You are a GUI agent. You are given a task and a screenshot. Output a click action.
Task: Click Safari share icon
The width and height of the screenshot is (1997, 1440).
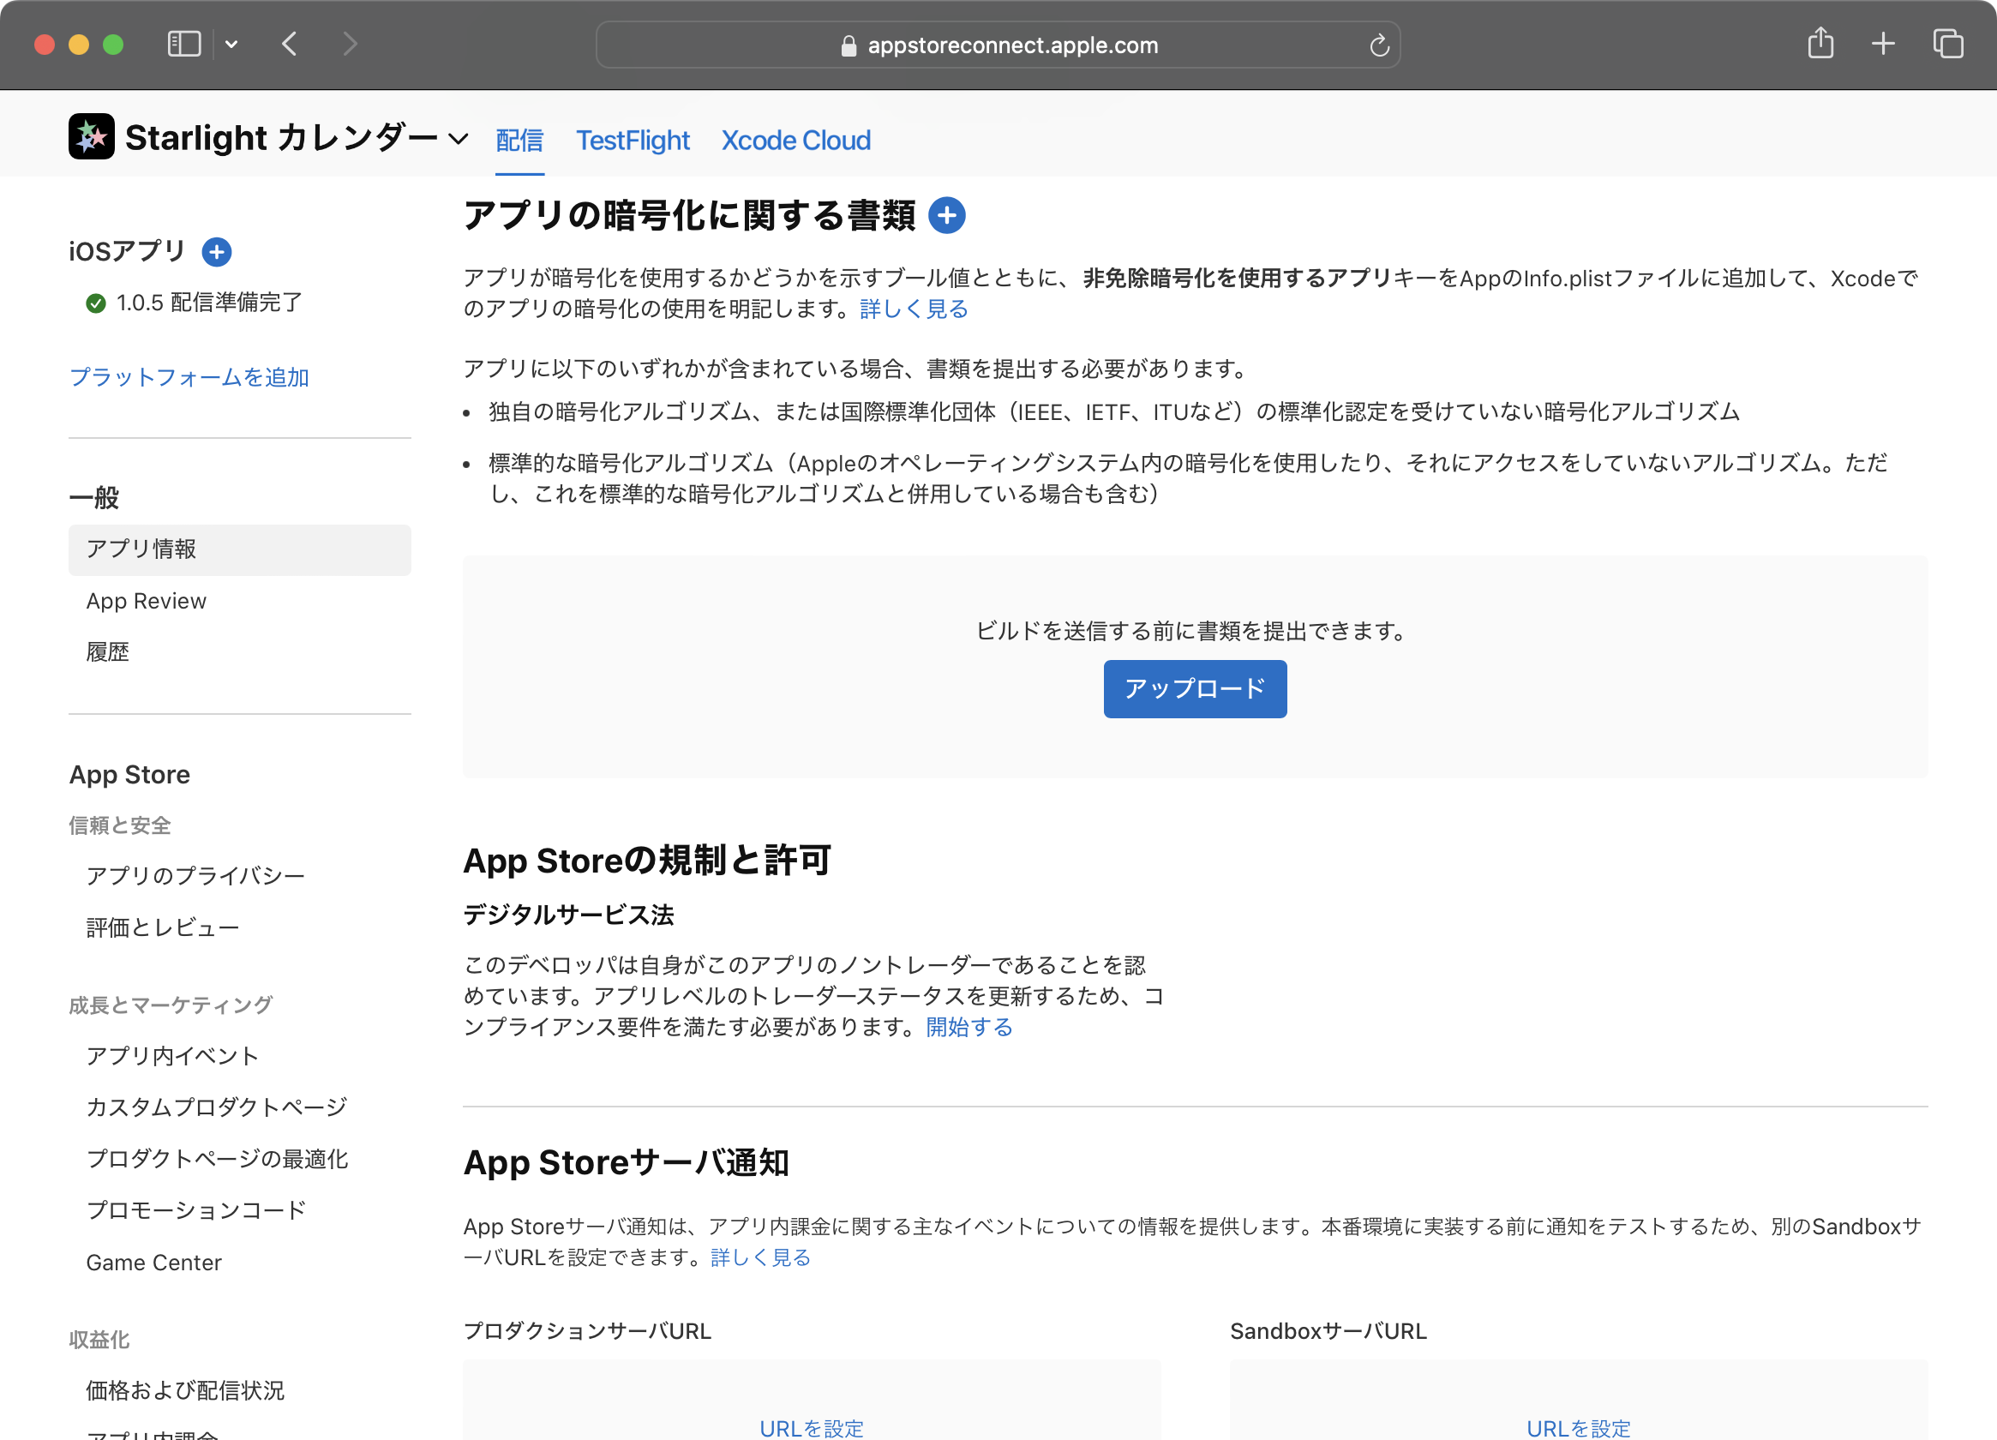pos(1820,43)
